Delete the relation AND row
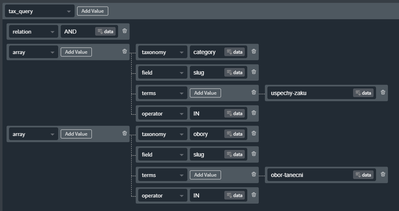The image size is (399, 211). pyautogui.click(x=125, y=31)
